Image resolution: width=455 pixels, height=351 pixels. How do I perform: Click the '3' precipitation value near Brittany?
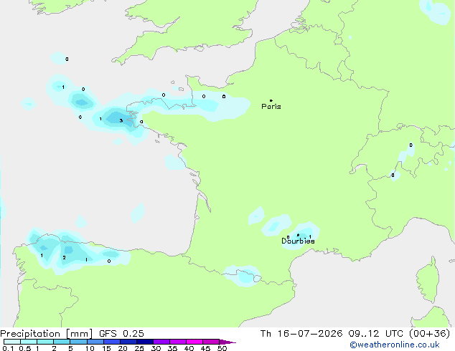point(121,121)
